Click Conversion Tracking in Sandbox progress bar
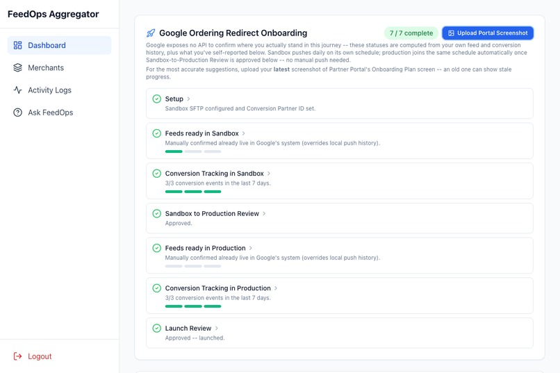560x373 pixels. click(x=193, y=192)
